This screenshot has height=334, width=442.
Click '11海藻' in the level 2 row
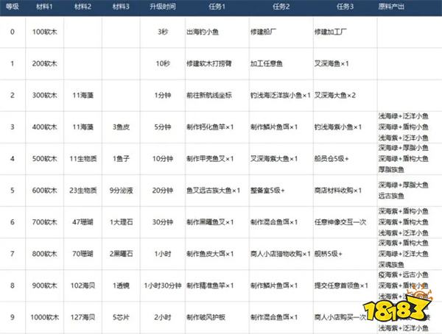83,95
